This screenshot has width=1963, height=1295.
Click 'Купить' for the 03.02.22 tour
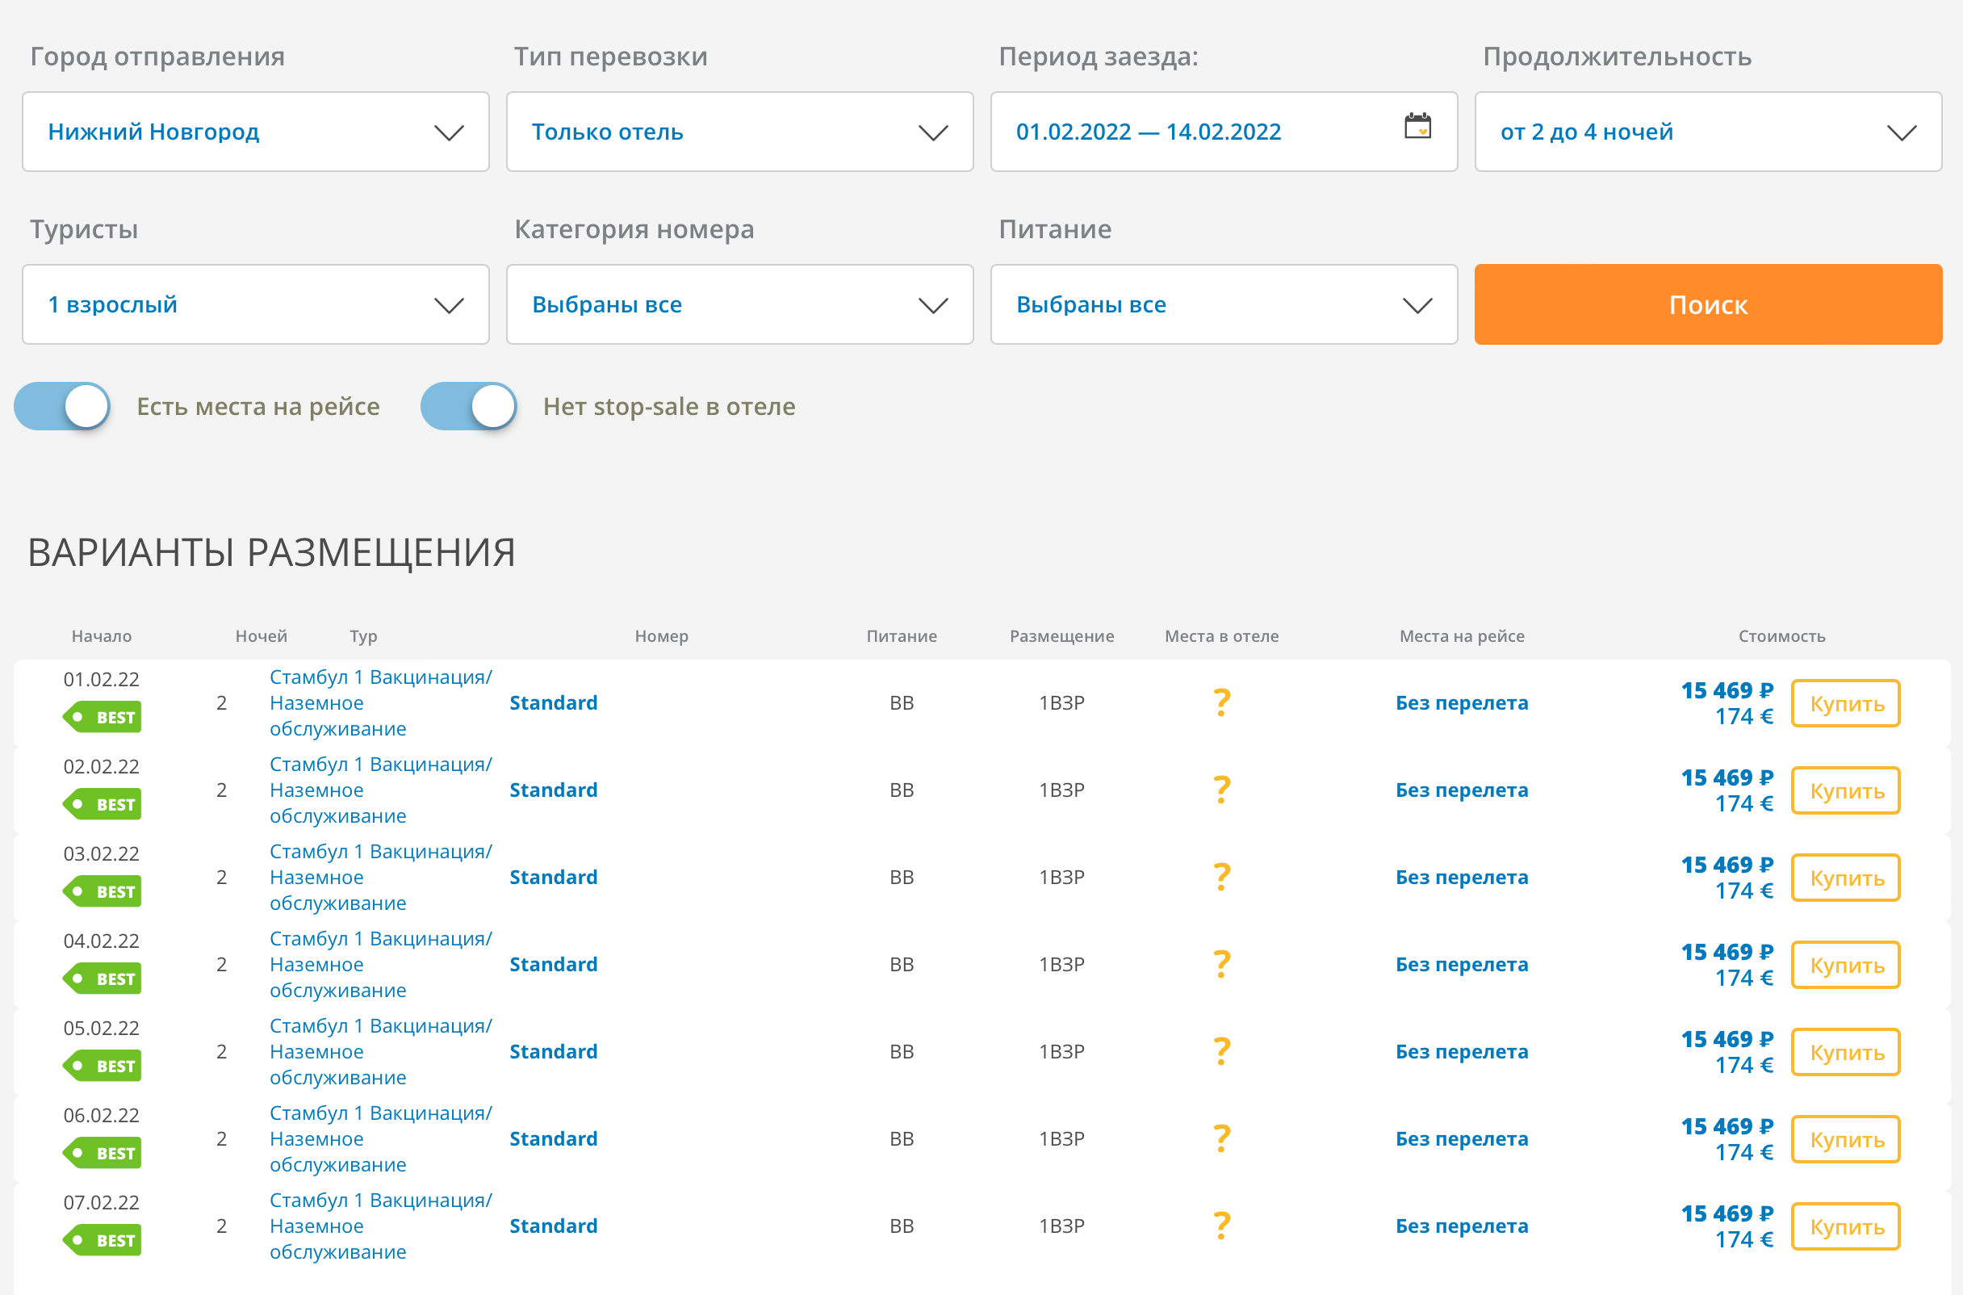pyautogui.click(x=1846, y=878)
